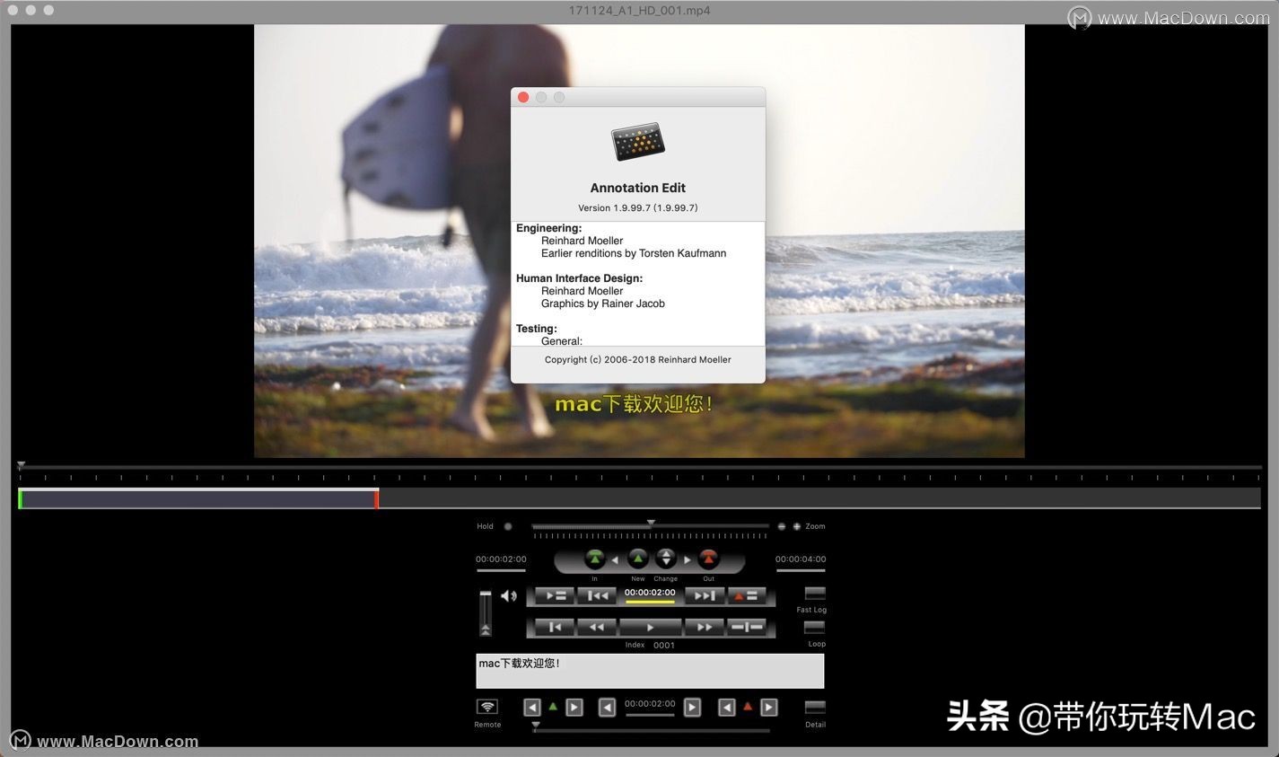Viewport: 1279px width, 757px height.
Task: Toggle the Hold indicator
Action: pos(508,526)
